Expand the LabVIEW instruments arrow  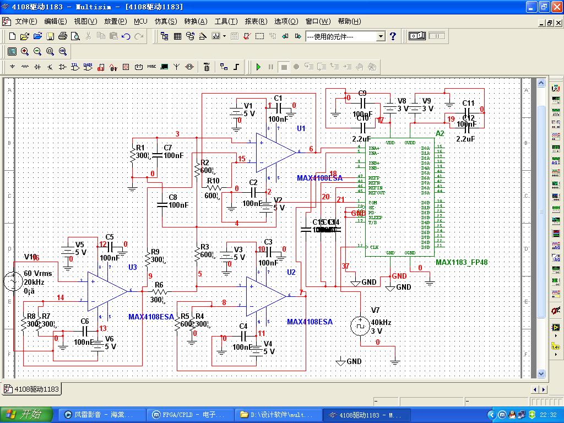556,335
